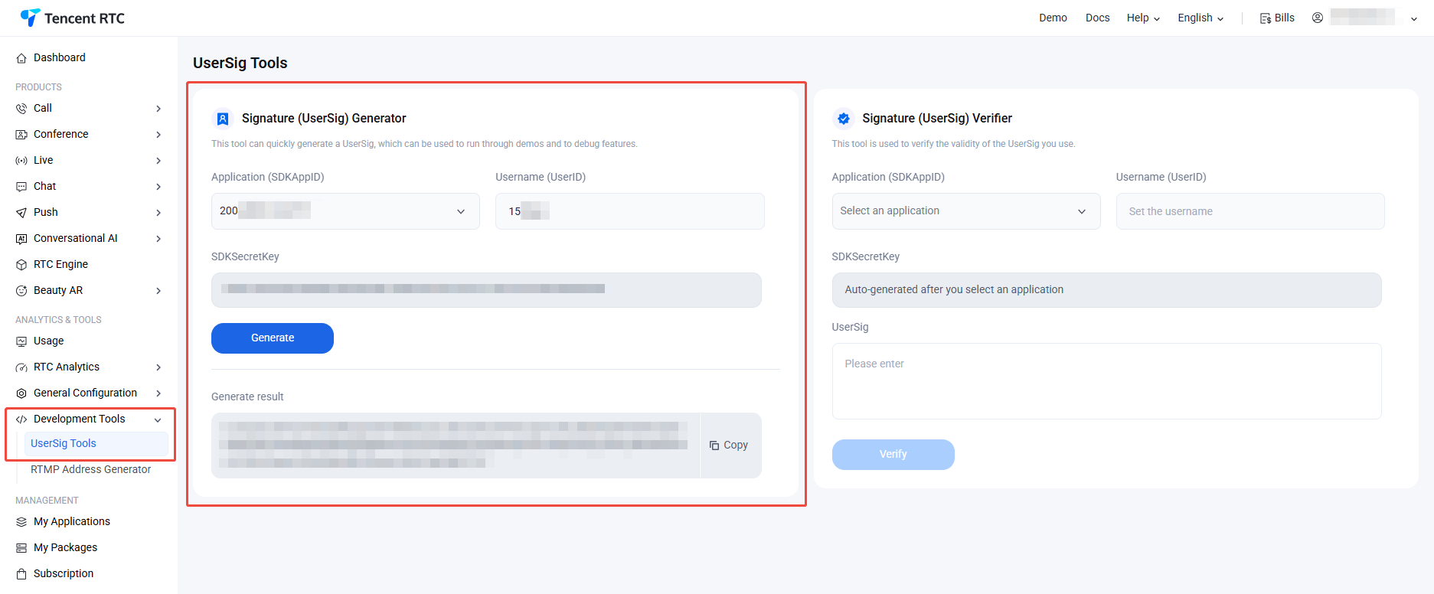Image resolution: width=1434 pixels, height=594 pixels.
Task: Click the Push paper-plane icon
Action: [x=21, y=213]
